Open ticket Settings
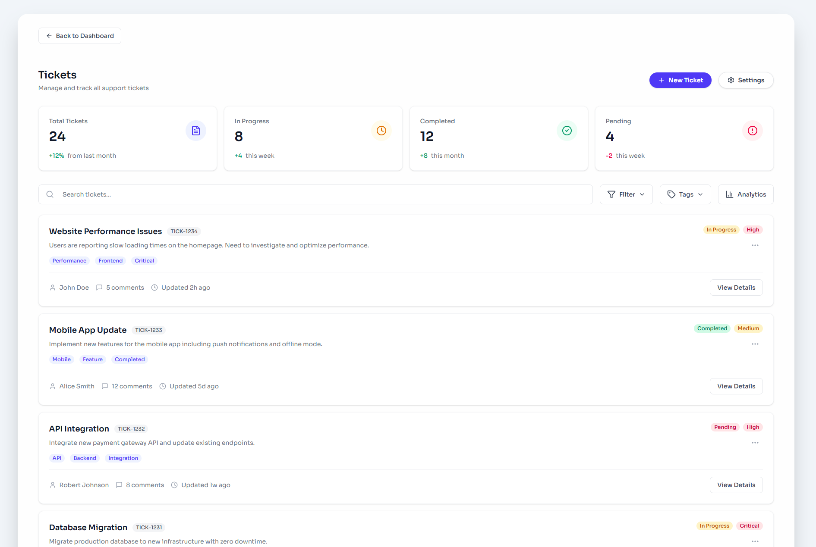This screenshot has height=547, width=816. [746, 80]
